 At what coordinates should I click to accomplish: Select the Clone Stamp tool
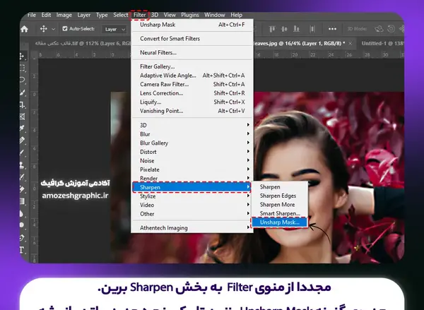point(23,165)
